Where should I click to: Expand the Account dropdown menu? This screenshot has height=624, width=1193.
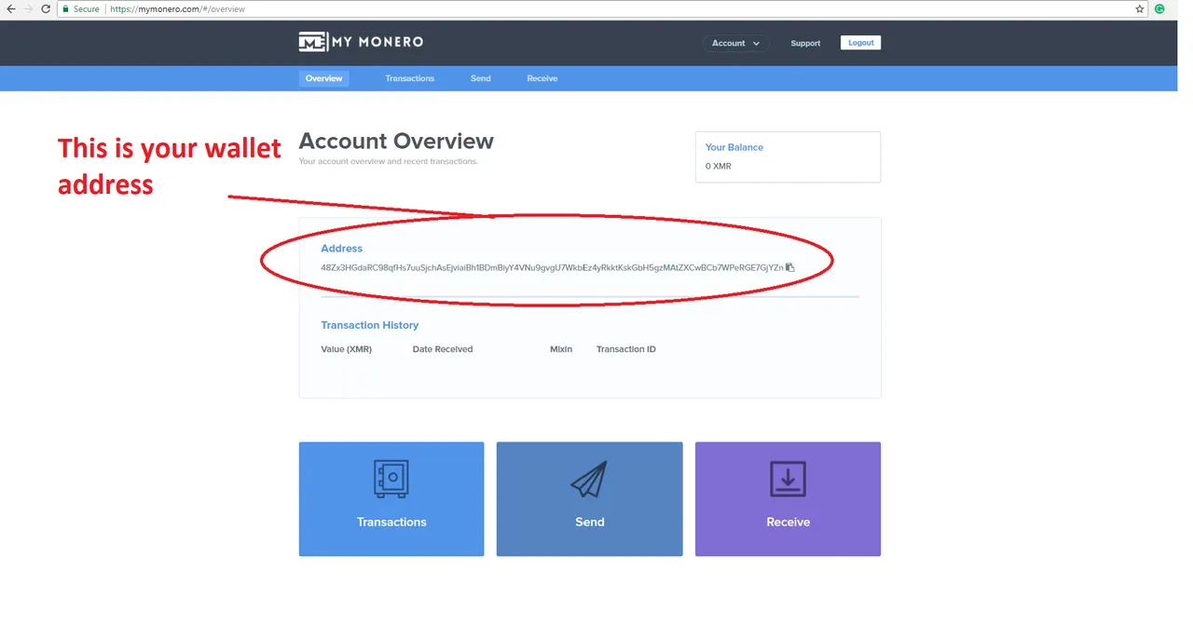(736, 43)
